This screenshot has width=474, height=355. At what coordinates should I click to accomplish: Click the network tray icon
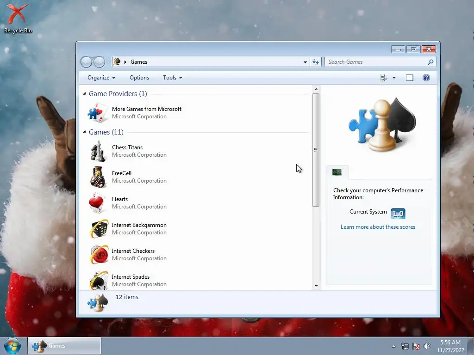405,346
